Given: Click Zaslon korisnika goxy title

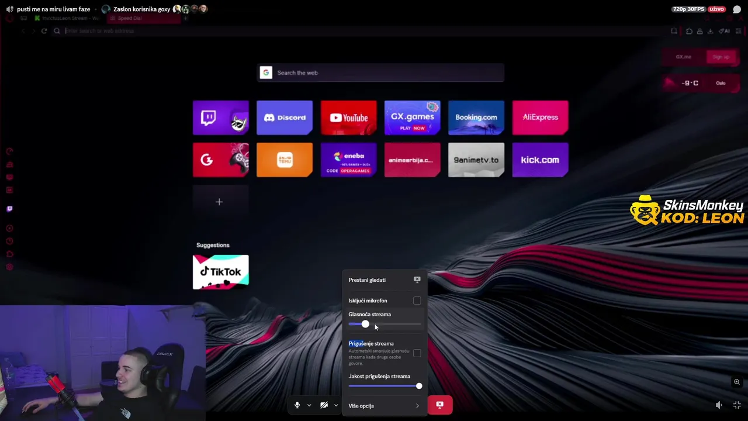Looking at the screenshot, I should click(141, 9).
